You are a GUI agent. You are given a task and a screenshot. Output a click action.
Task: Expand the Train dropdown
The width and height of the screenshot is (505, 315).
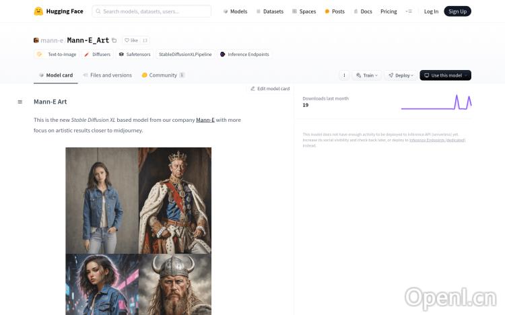(x=368, y=75)
